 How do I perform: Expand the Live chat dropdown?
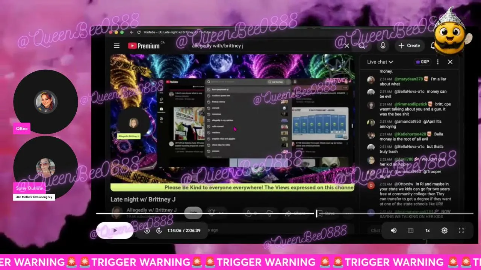click(x=380, y=62)
